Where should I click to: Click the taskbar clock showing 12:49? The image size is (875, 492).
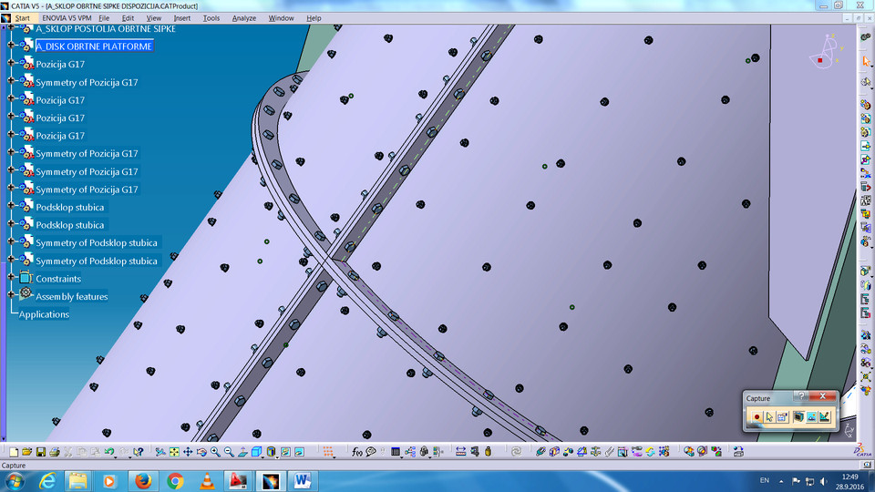click(x=849, y=481)
